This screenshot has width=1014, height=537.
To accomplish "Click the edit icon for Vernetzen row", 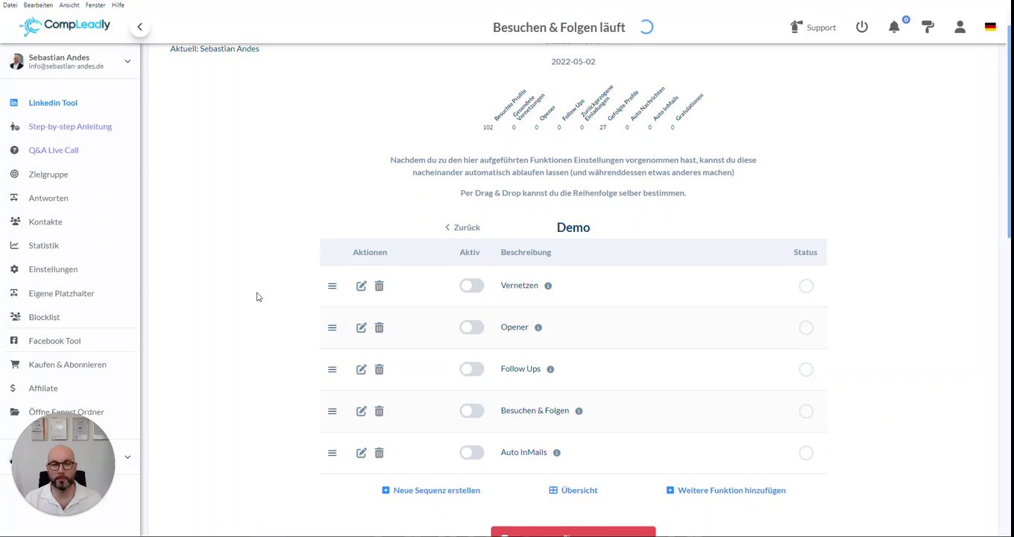I will point(361,286).
